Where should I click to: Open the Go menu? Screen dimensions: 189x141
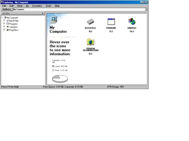[27, 6]
